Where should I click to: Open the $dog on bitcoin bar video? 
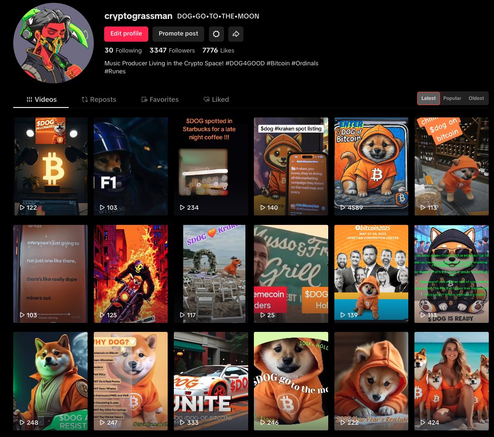point(451,167)
